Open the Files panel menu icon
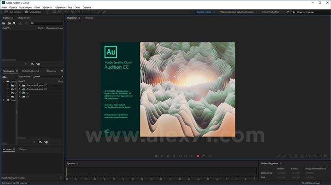Viewport: 331px width, 185px height. pyautogui.click(x=12, y=18)
